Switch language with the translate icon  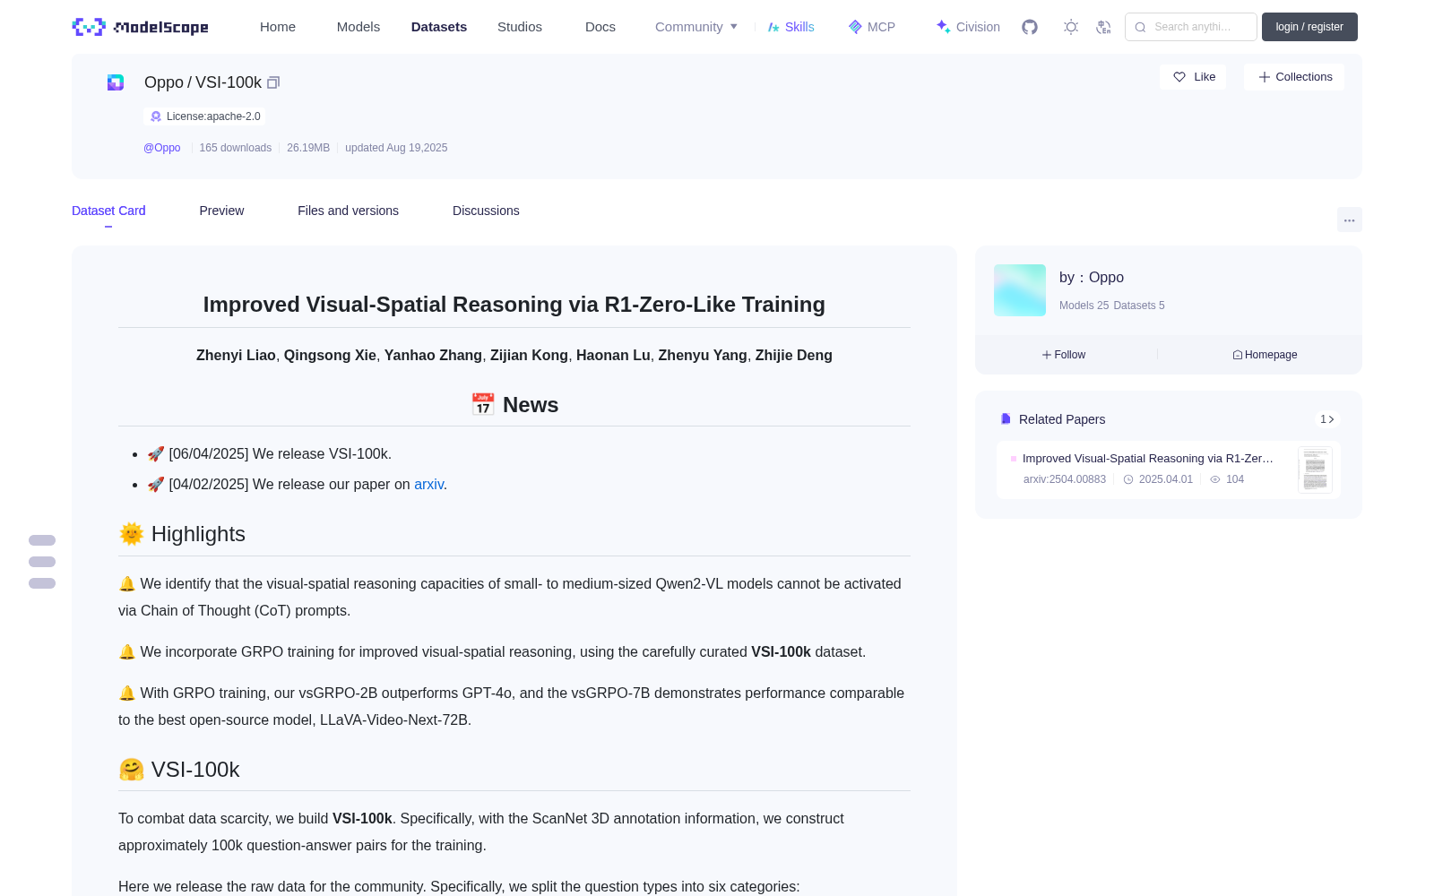[x=1104, y=27]
